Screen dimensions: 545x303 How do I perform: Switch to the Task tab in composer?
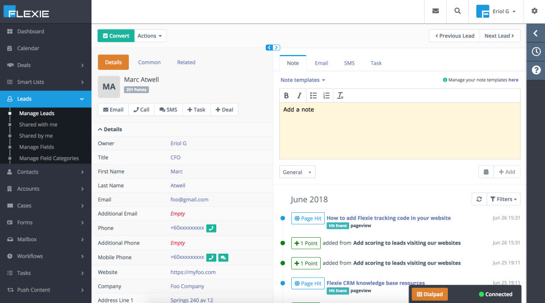click(x=376, y=63)
